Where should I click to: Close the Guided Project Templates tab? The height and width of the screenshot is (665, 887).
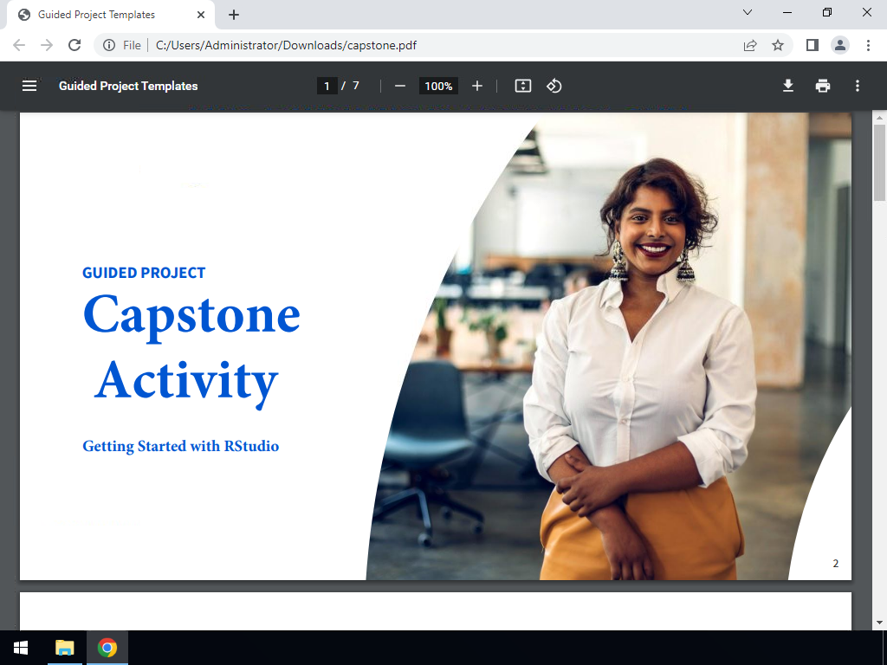[x=201, y=15]
